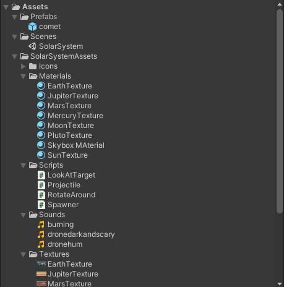The height and width of the screenshot is (287, 284).
Task: Click the MercuryTexture material icon
Action: coord(41,116)
